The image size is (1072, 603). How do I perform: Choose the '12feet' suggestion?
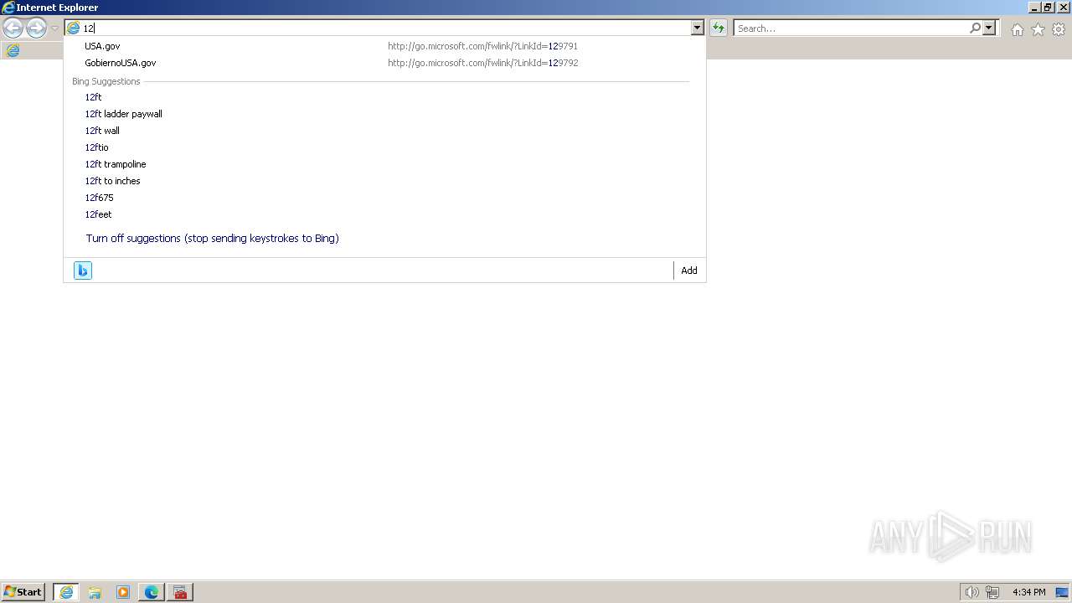(385, 214)
